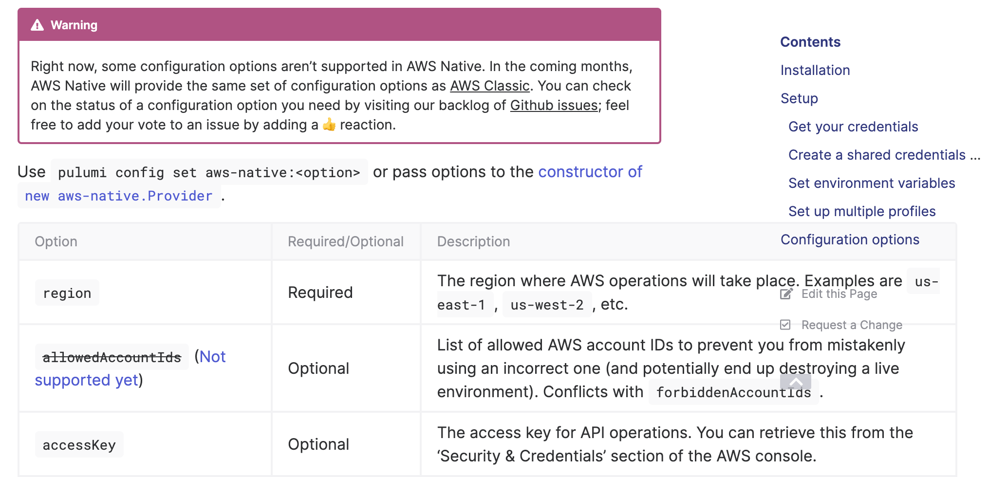The height and width of the screenshot is (477, 1007).
Task: Open Set environment variables
Action: pos(871,183)
